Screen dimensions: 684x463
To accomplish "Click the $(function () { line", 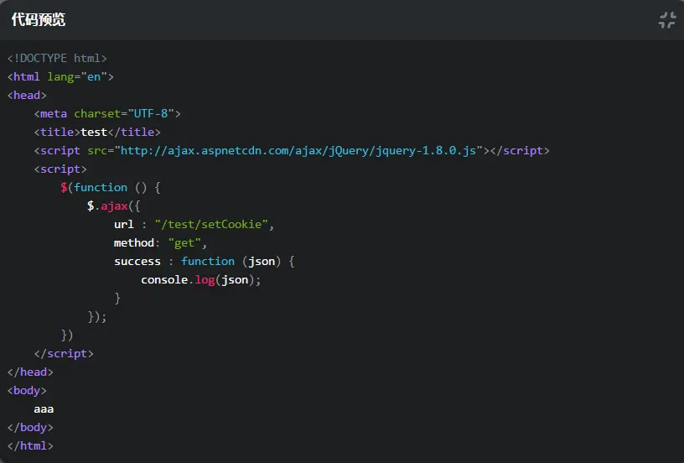I will click(x=111, y=188).
